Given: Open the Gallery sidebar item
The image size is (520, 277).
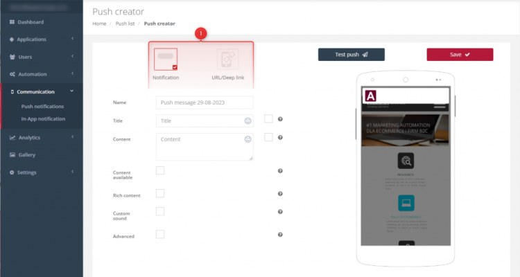Looking at the screenshot, I should click(x=27, y=154).
